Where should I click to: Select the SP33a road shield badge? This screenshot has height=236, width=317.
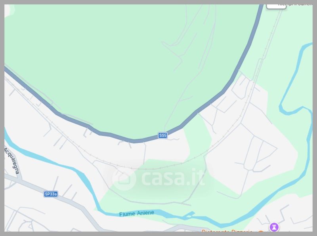51,194
